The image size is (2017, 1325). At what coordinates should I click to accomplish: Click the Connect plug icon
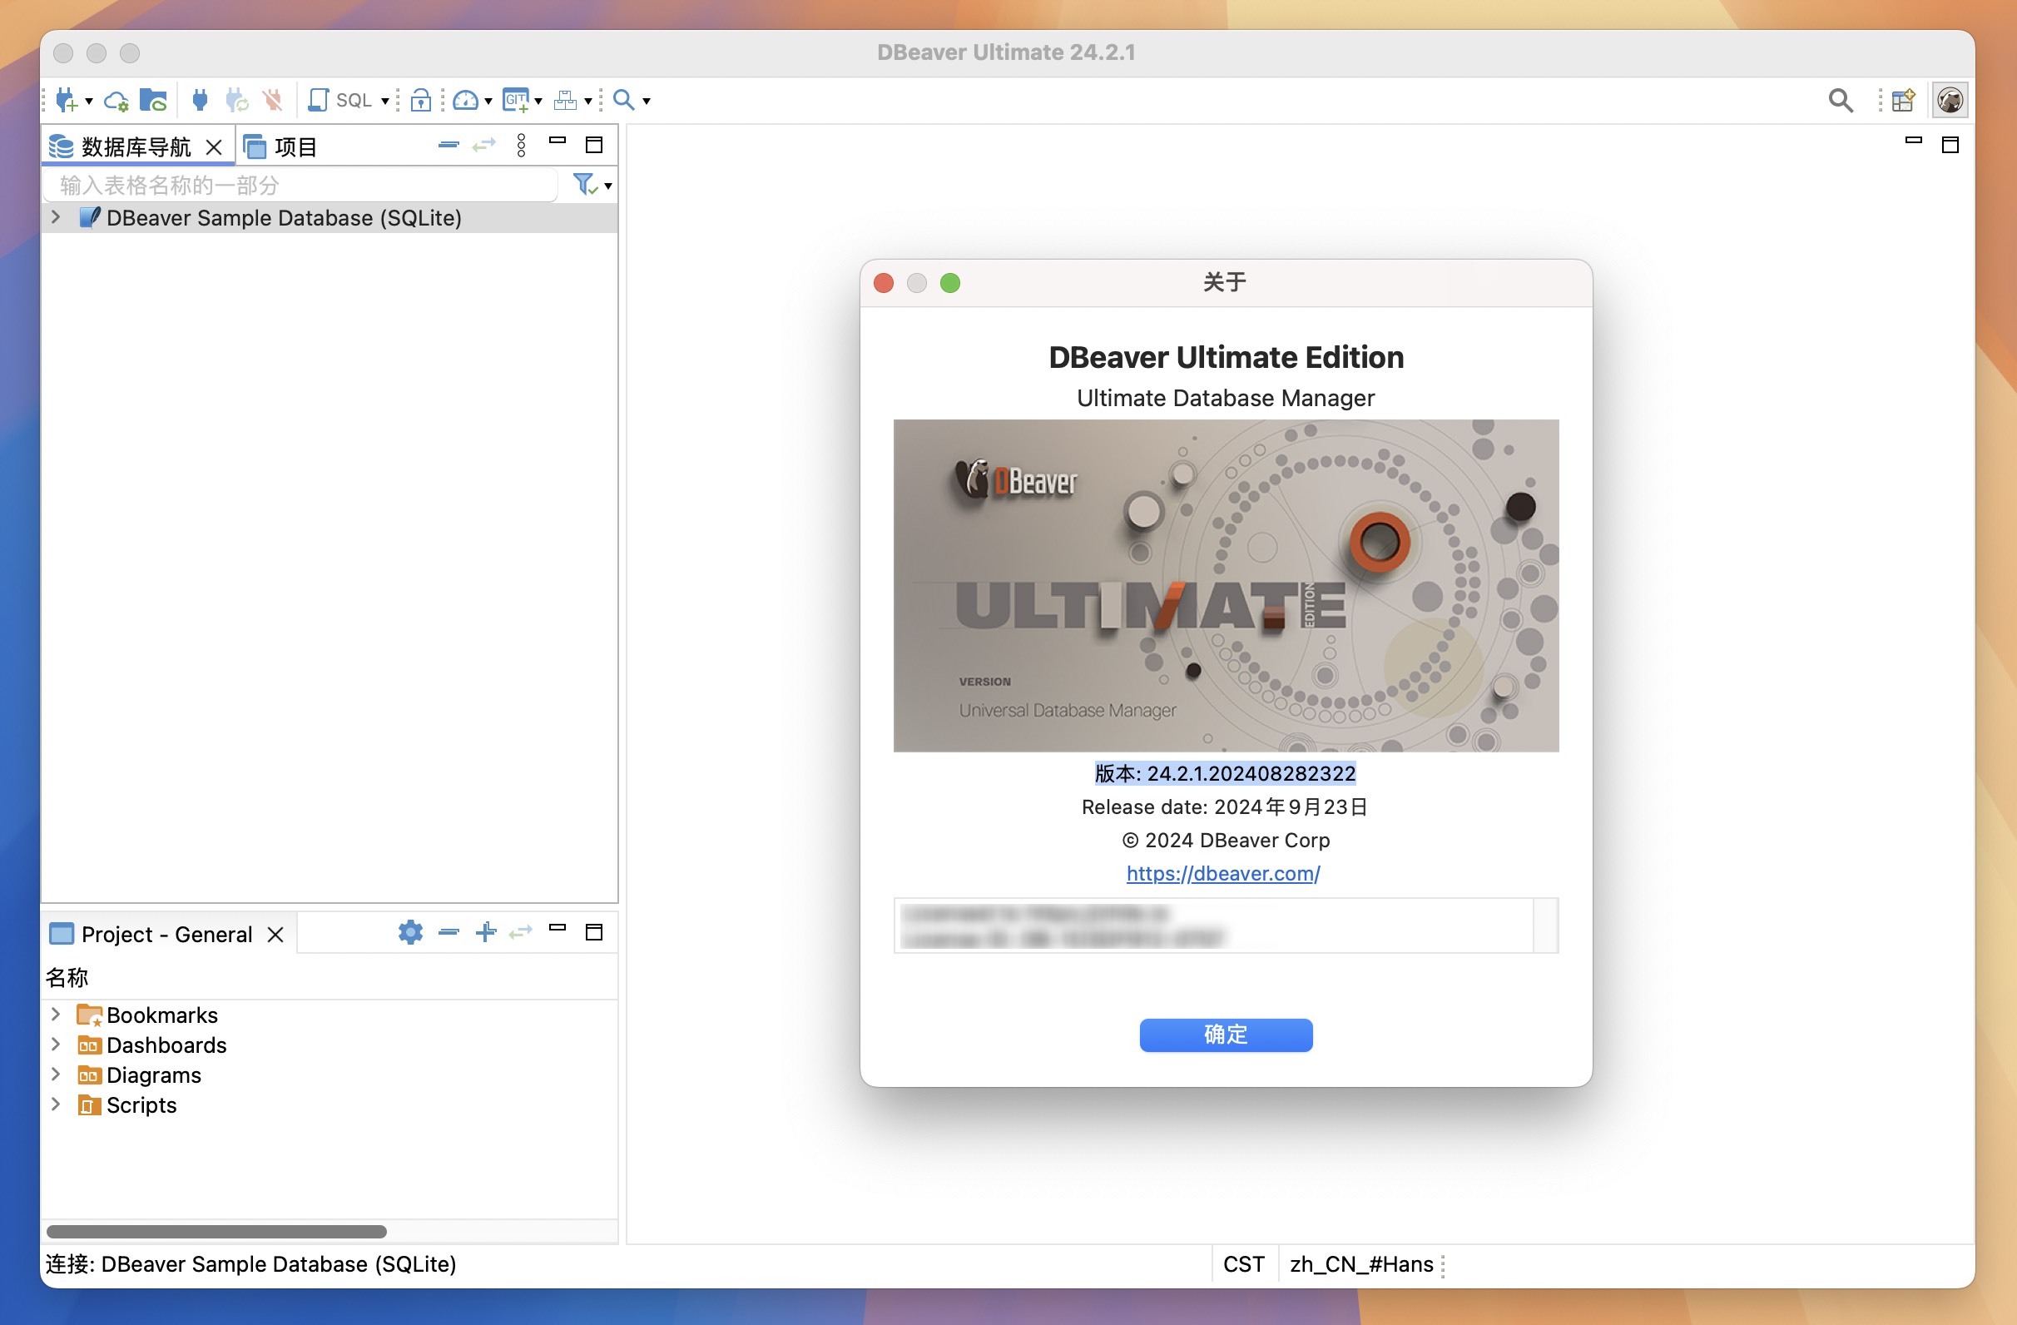(200, 100)
